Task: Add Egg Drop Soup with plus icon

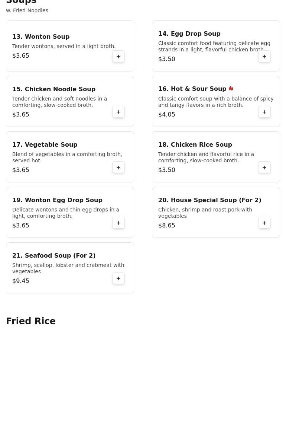Action: pos(264,57)
